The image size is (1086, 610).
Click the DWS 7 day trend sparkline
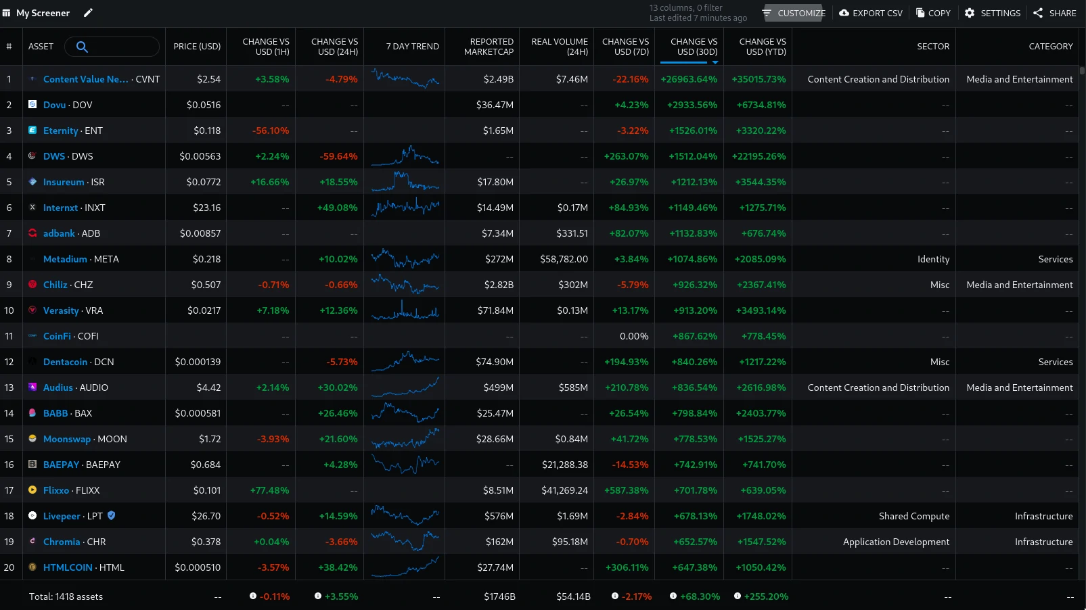point(405,156)
